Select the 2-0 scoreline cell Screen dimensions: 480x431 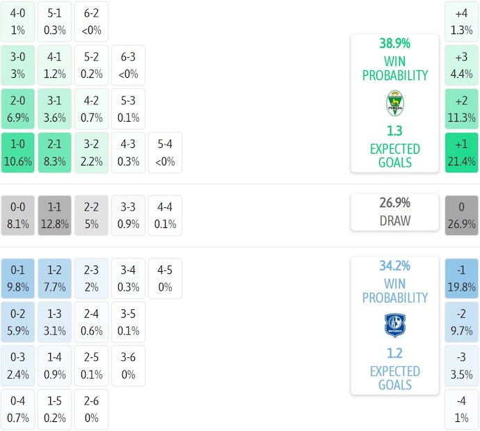pos(17,108)
